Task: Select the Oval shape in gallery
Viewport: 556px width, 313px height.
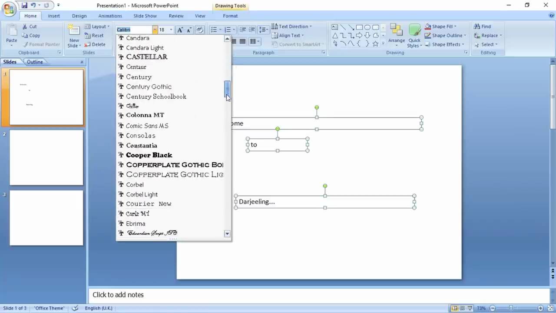Action: click(x=367, y=27)
